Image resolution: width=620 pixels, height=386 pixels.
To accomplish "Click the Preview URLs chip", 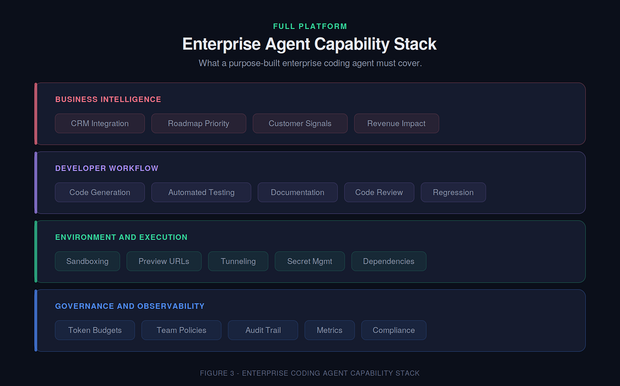I will coord(164,261).
